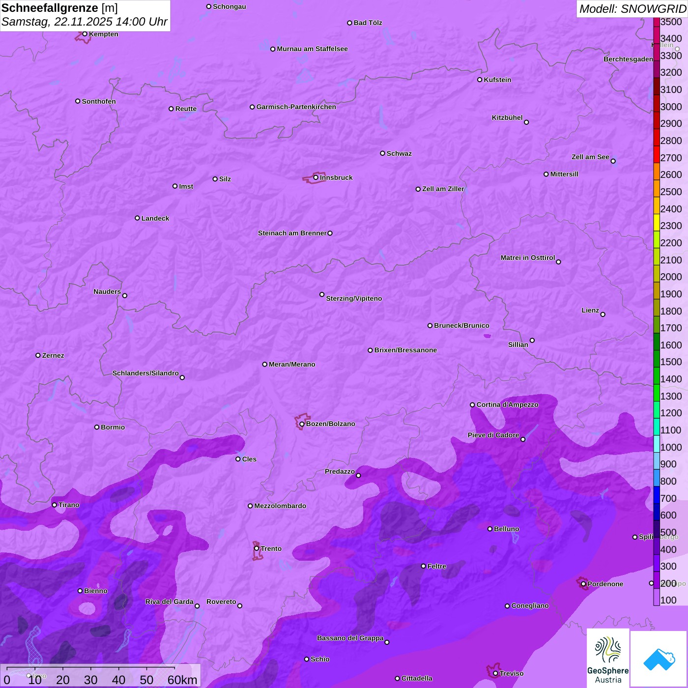Screen dimensions: 688x688
Task: Click the 2700 m red legend color
Action: point(657,154)
